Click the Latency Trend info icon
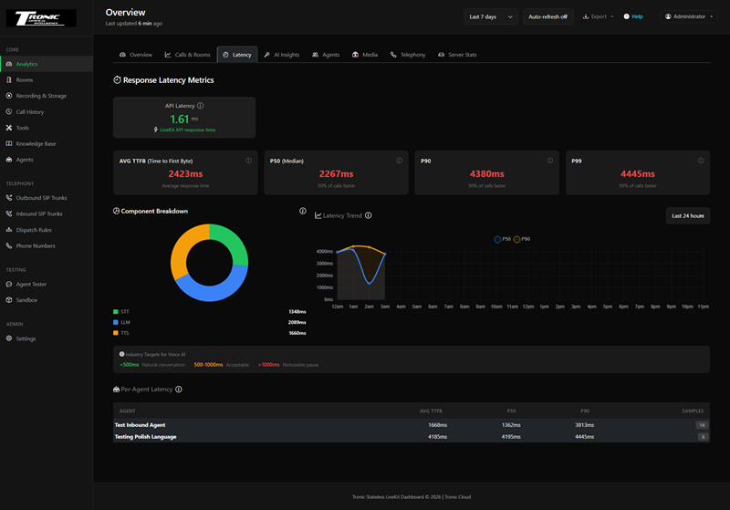The height and width of the screenshot is (510, 730). click(x=369, y=215)
